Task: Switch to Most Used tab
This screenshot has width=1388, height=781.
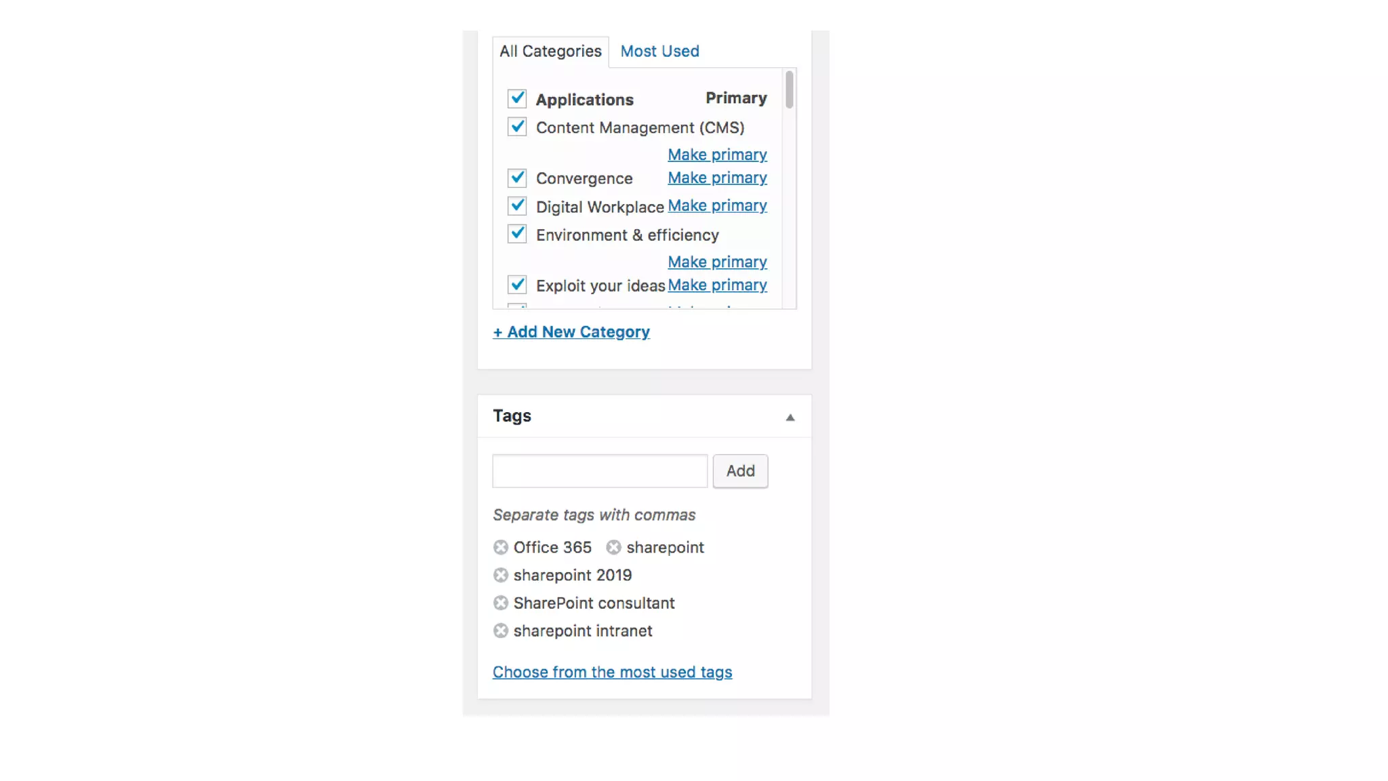Action: pyautogui.click(x=659, y=52)
